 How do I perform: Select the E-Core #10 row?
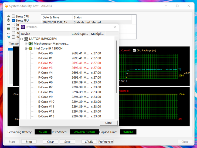pyautogui.click(x=67, y=102)
